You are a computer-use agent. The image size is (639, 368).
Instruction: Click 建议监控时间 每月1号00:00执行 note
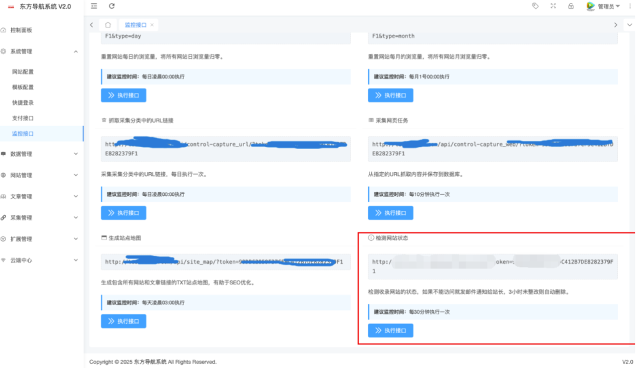[493, 77]
